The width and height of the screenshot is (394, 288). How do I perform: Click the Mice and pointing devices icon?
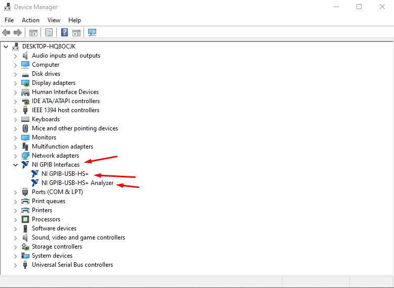click(x=25, y=128)
